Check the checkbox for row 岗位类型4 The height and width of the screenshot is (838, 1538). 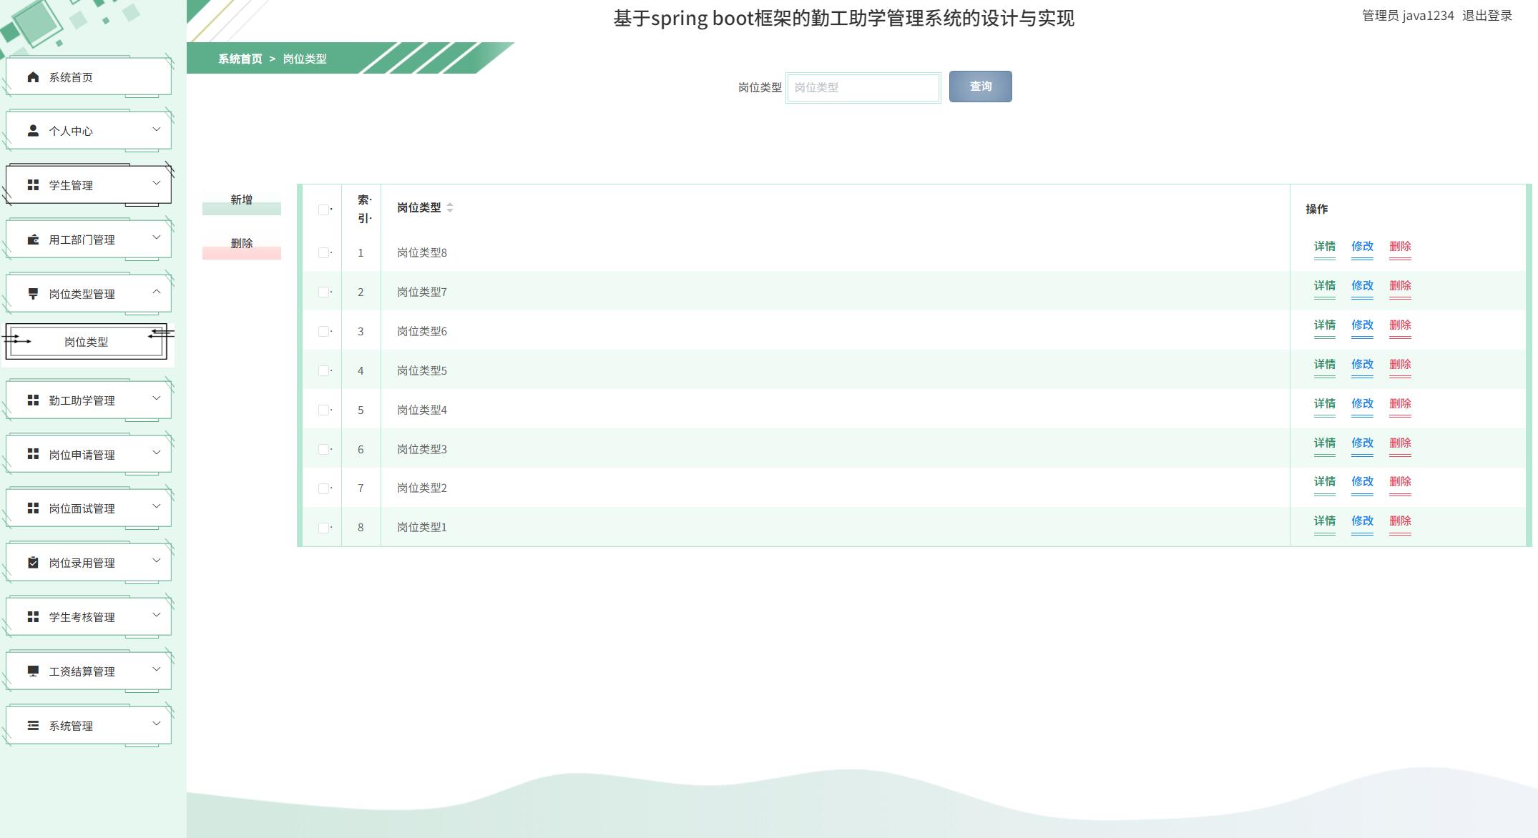coord(323,410)
